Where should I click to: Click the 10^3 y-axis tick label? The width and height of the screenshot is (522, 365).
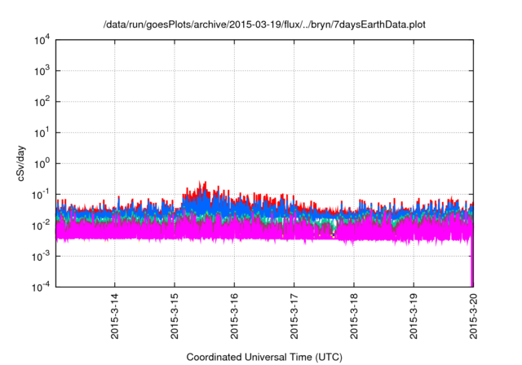tap(42, 71)
